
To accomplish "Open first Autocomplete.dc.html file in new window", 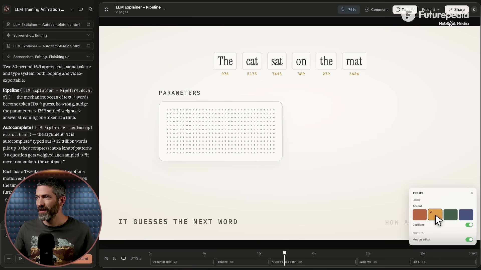I will (88, 24).
